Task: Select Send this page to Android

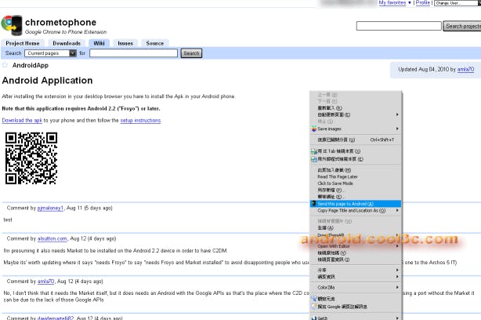Action: point(356,204)
